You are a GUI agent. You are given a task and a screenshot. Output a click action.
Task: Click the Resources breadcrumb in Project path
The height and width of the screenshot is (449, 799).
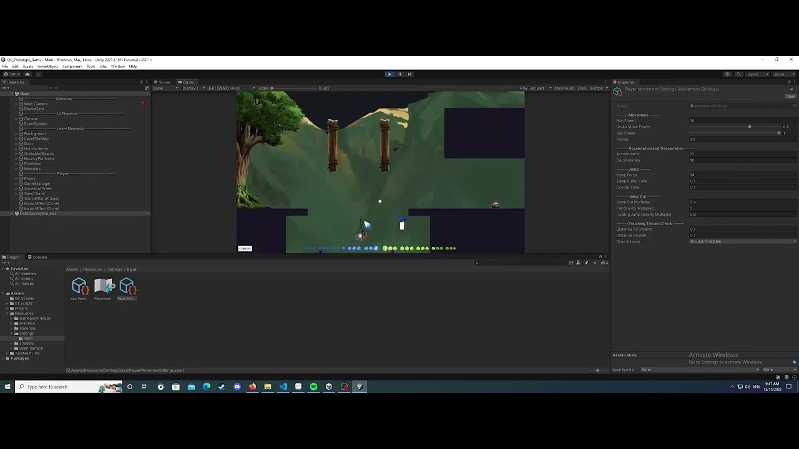(x=92, y=269)
